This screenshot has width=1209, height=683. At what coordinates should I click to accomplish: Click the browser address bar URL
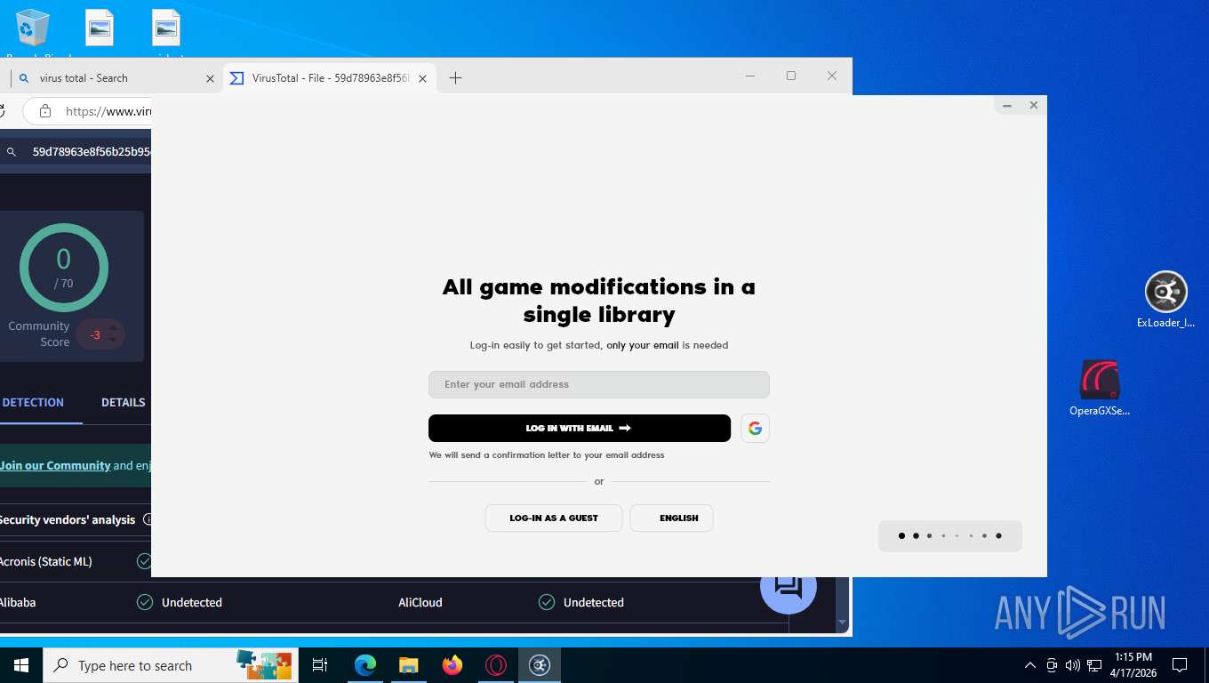pos(108,111)
